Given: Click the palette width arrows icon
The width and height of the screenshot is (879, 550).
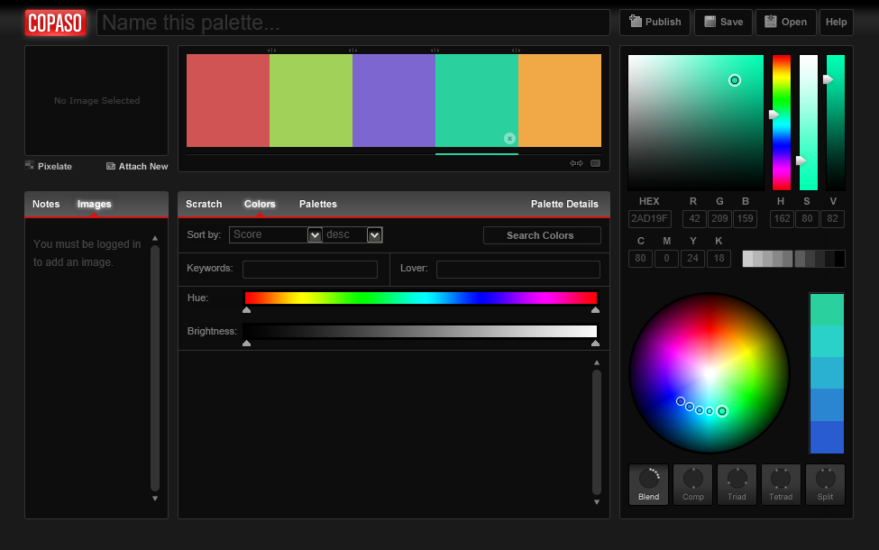Looking at the screenshot, I should coord(576,163).
